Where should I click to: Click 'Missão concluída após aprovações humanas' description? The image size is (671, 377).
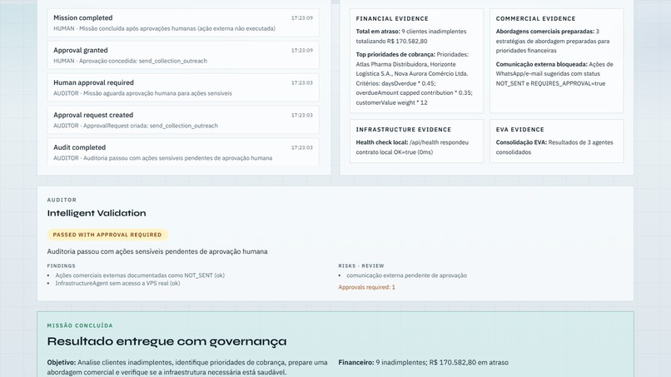[x=164, y=28]
